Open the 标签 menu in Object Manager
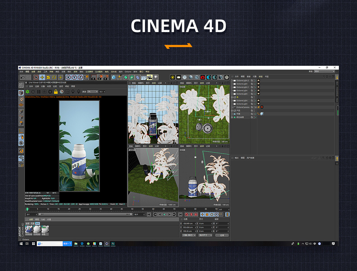The height and width of the screenshot is (271, 357). click(x=260, y=76)
